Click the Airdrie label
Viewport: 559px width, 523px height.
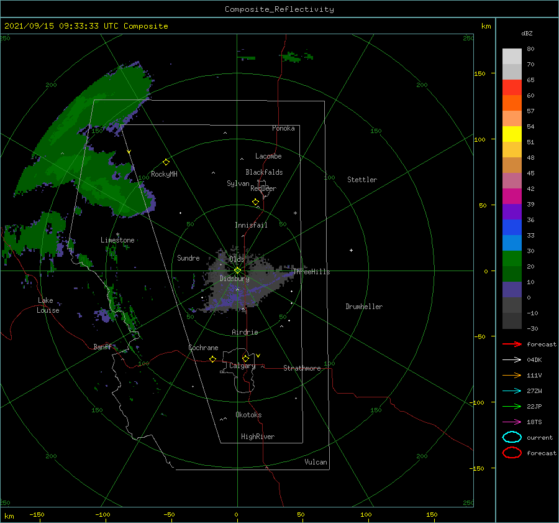(245, 332)
